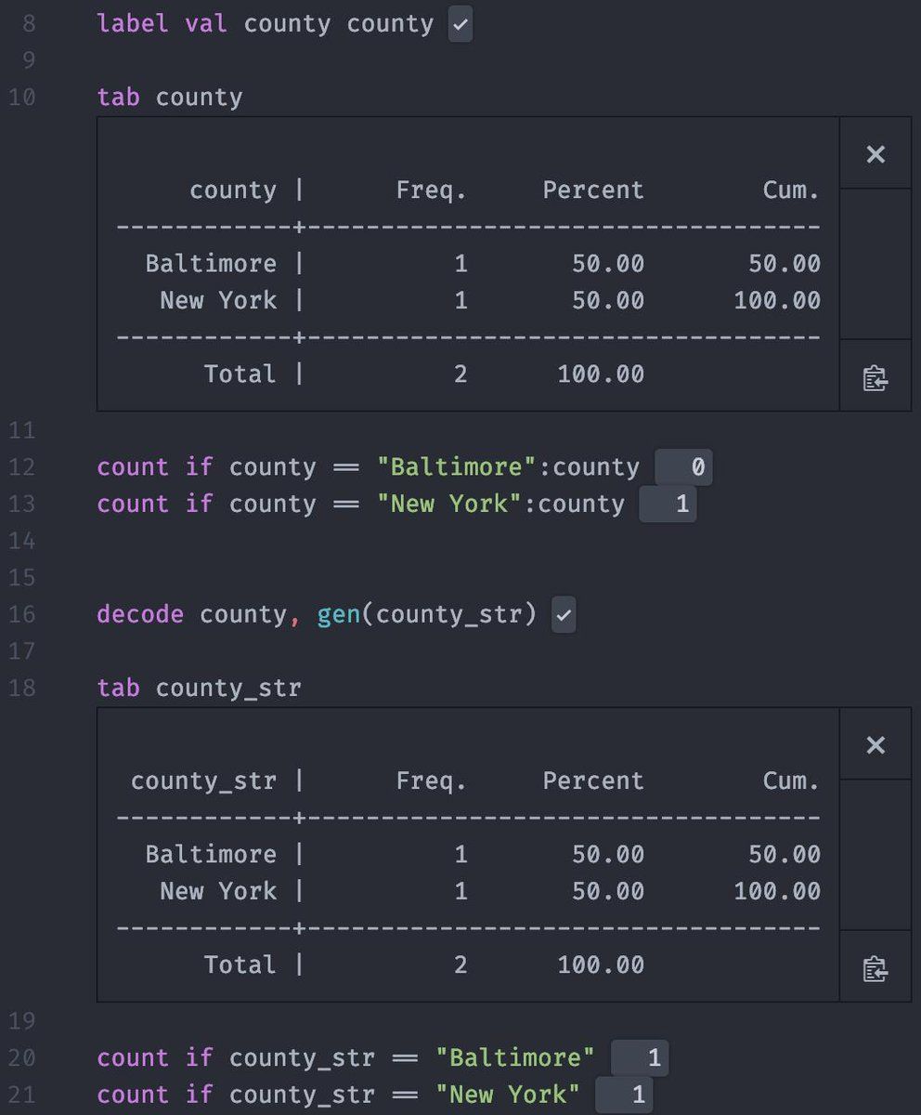This screenshot has width=921, height=1115.
Task: Copy the tab county output table
Action: [875, 378]
